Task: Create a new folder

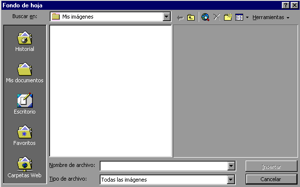Action: coord(228,17)
